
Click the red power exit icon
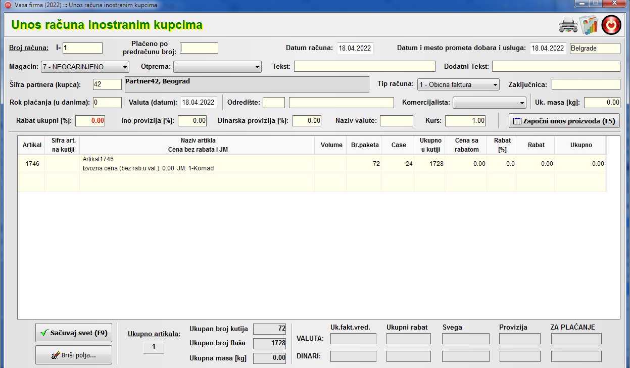pyautogui.click(x=611, y=25)
